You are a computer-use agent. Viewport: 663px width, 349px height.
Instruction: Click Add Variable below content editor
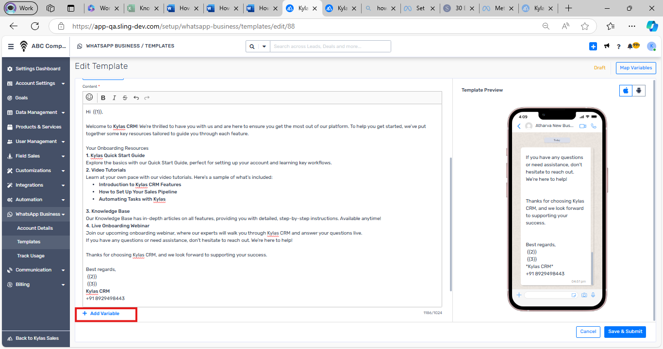[x=101, y=314]
